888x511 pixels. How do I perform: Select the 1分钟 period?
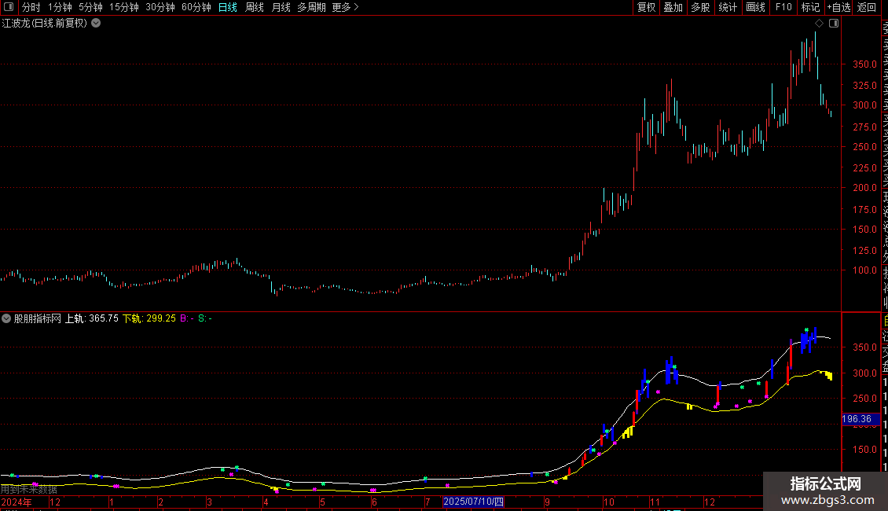pos(60,7)
